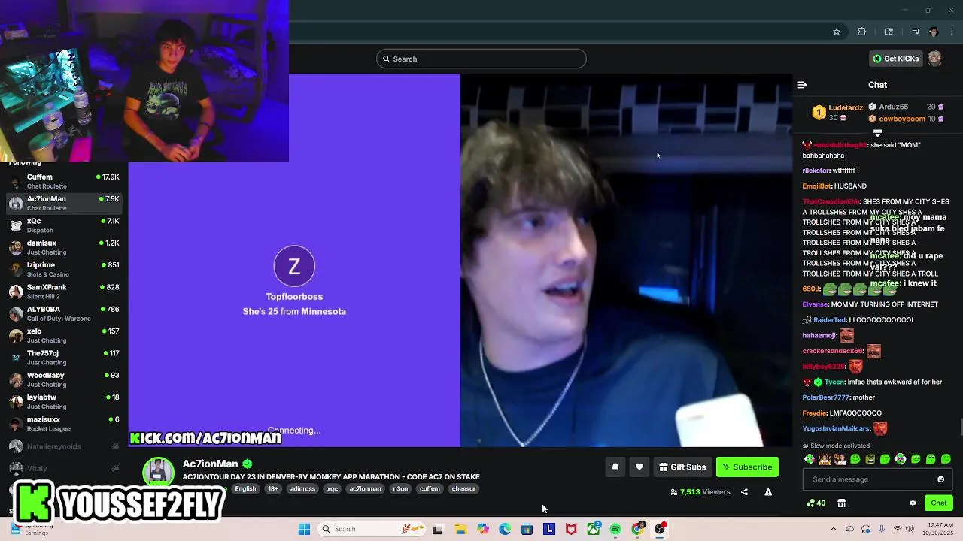Click Ludetardz in the gift leaderboard
This screenshot has width=963, height=541.
[845, 107]
